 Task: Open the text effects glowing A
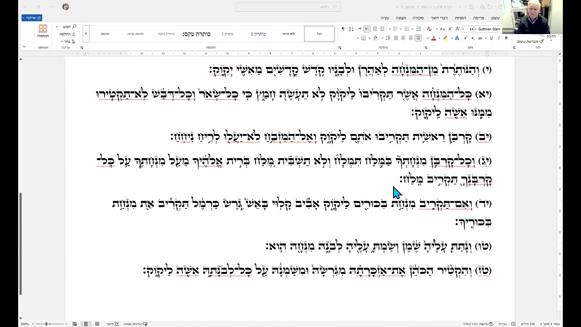pos(457,38)
